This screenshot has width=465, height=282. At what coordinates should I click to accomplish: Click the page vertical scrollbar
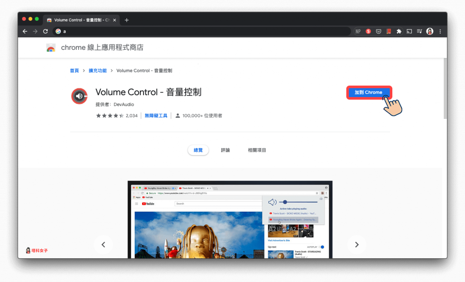[445, 88]
